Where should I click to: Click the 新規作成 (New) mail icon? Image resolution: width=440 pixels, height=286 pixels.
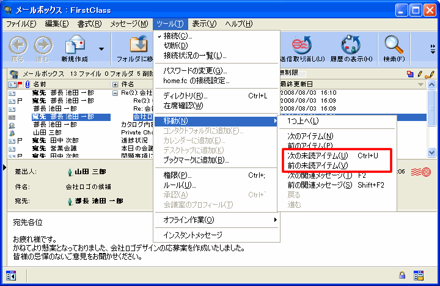[x=76, y=45]
